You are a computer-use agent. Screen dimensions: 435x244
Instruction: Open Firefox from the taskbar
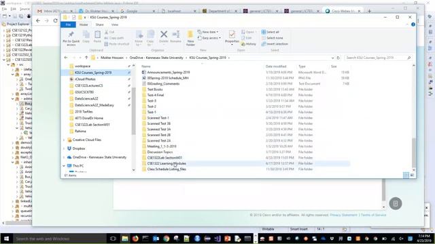135,239
